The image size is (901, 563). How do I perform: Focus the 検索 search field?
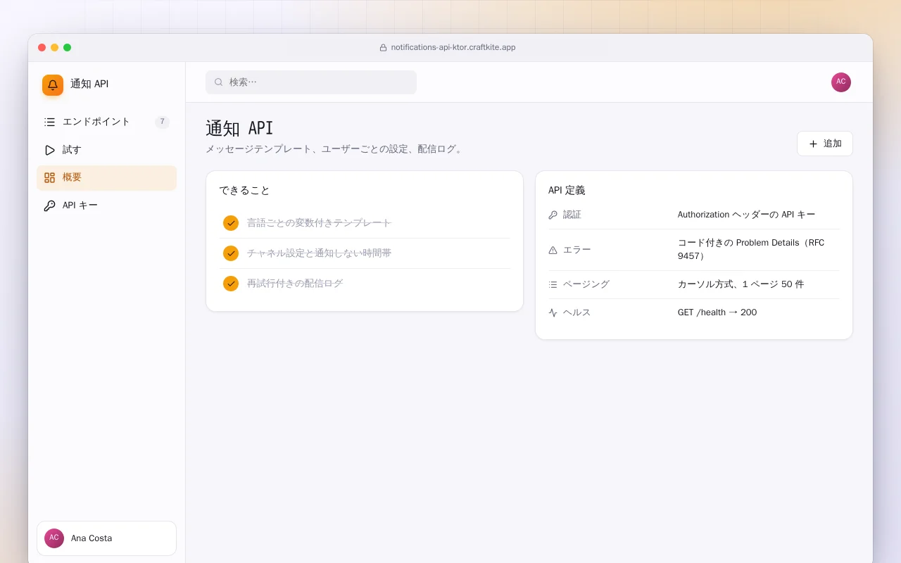click(311, 82)
